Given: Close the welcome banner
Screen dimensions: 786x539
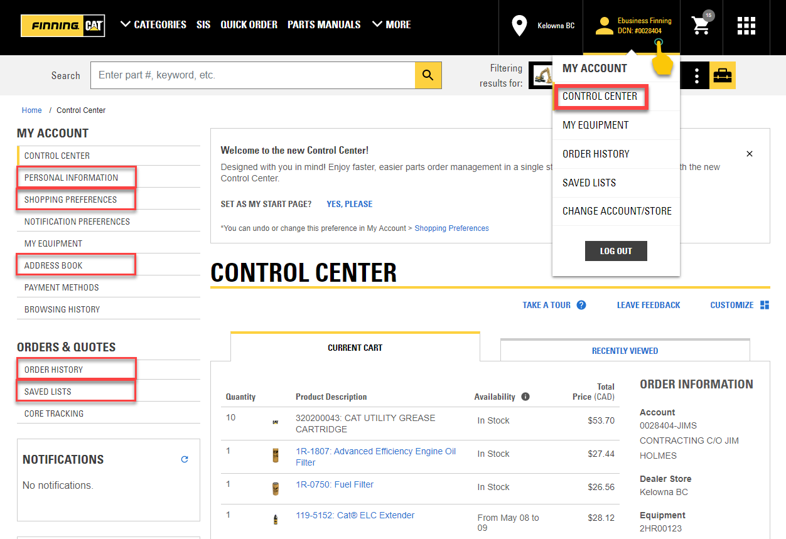Looking at the screenshot, I should 750,154.
